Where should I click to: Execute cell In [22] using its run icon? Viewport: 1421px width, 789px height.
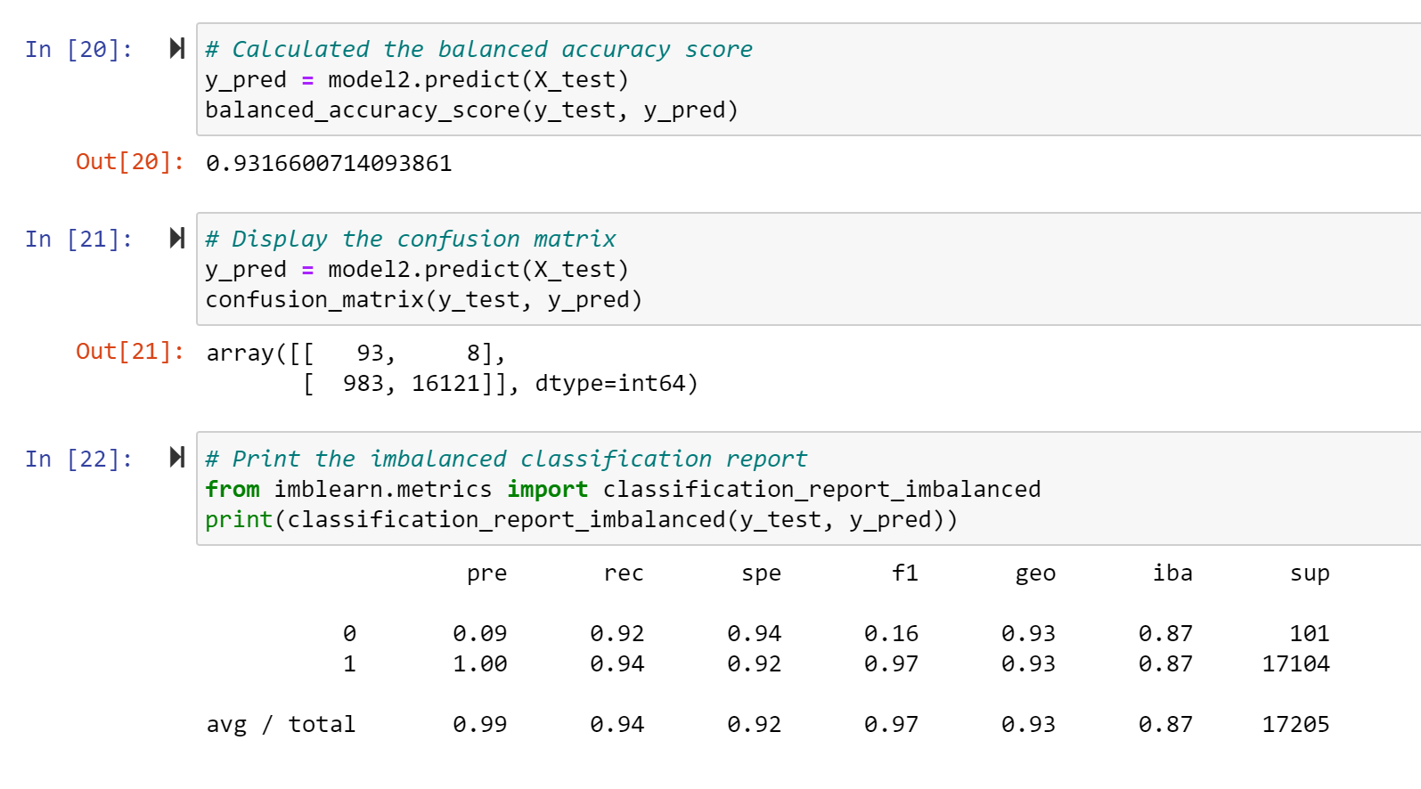point(177,458)
